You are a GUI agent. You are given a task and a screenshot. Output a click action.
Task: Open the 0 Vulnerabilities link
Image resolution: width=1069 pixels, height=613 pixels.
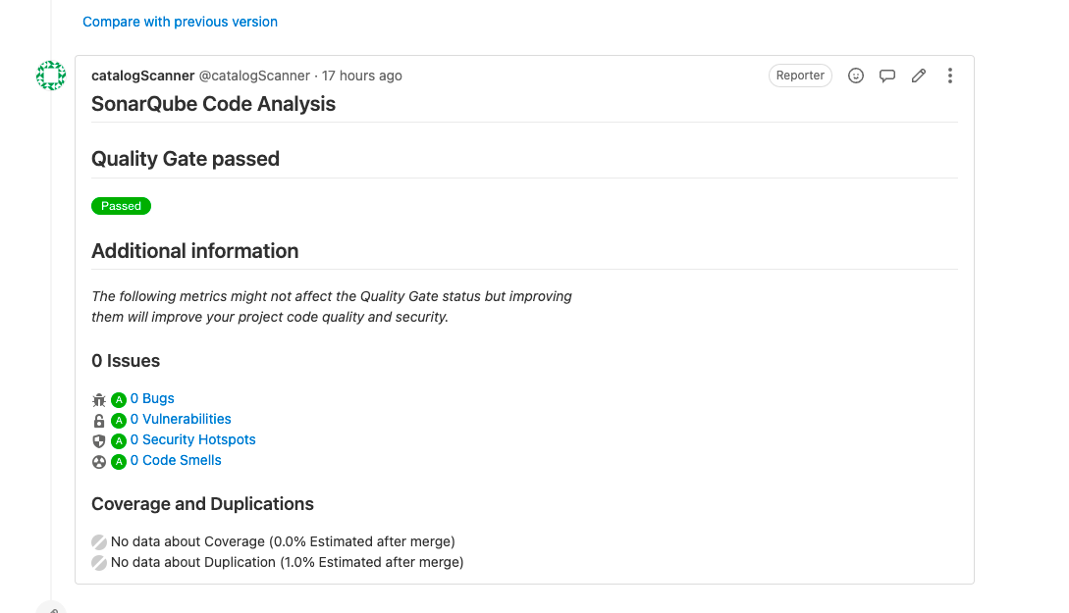tap(181, 419)
